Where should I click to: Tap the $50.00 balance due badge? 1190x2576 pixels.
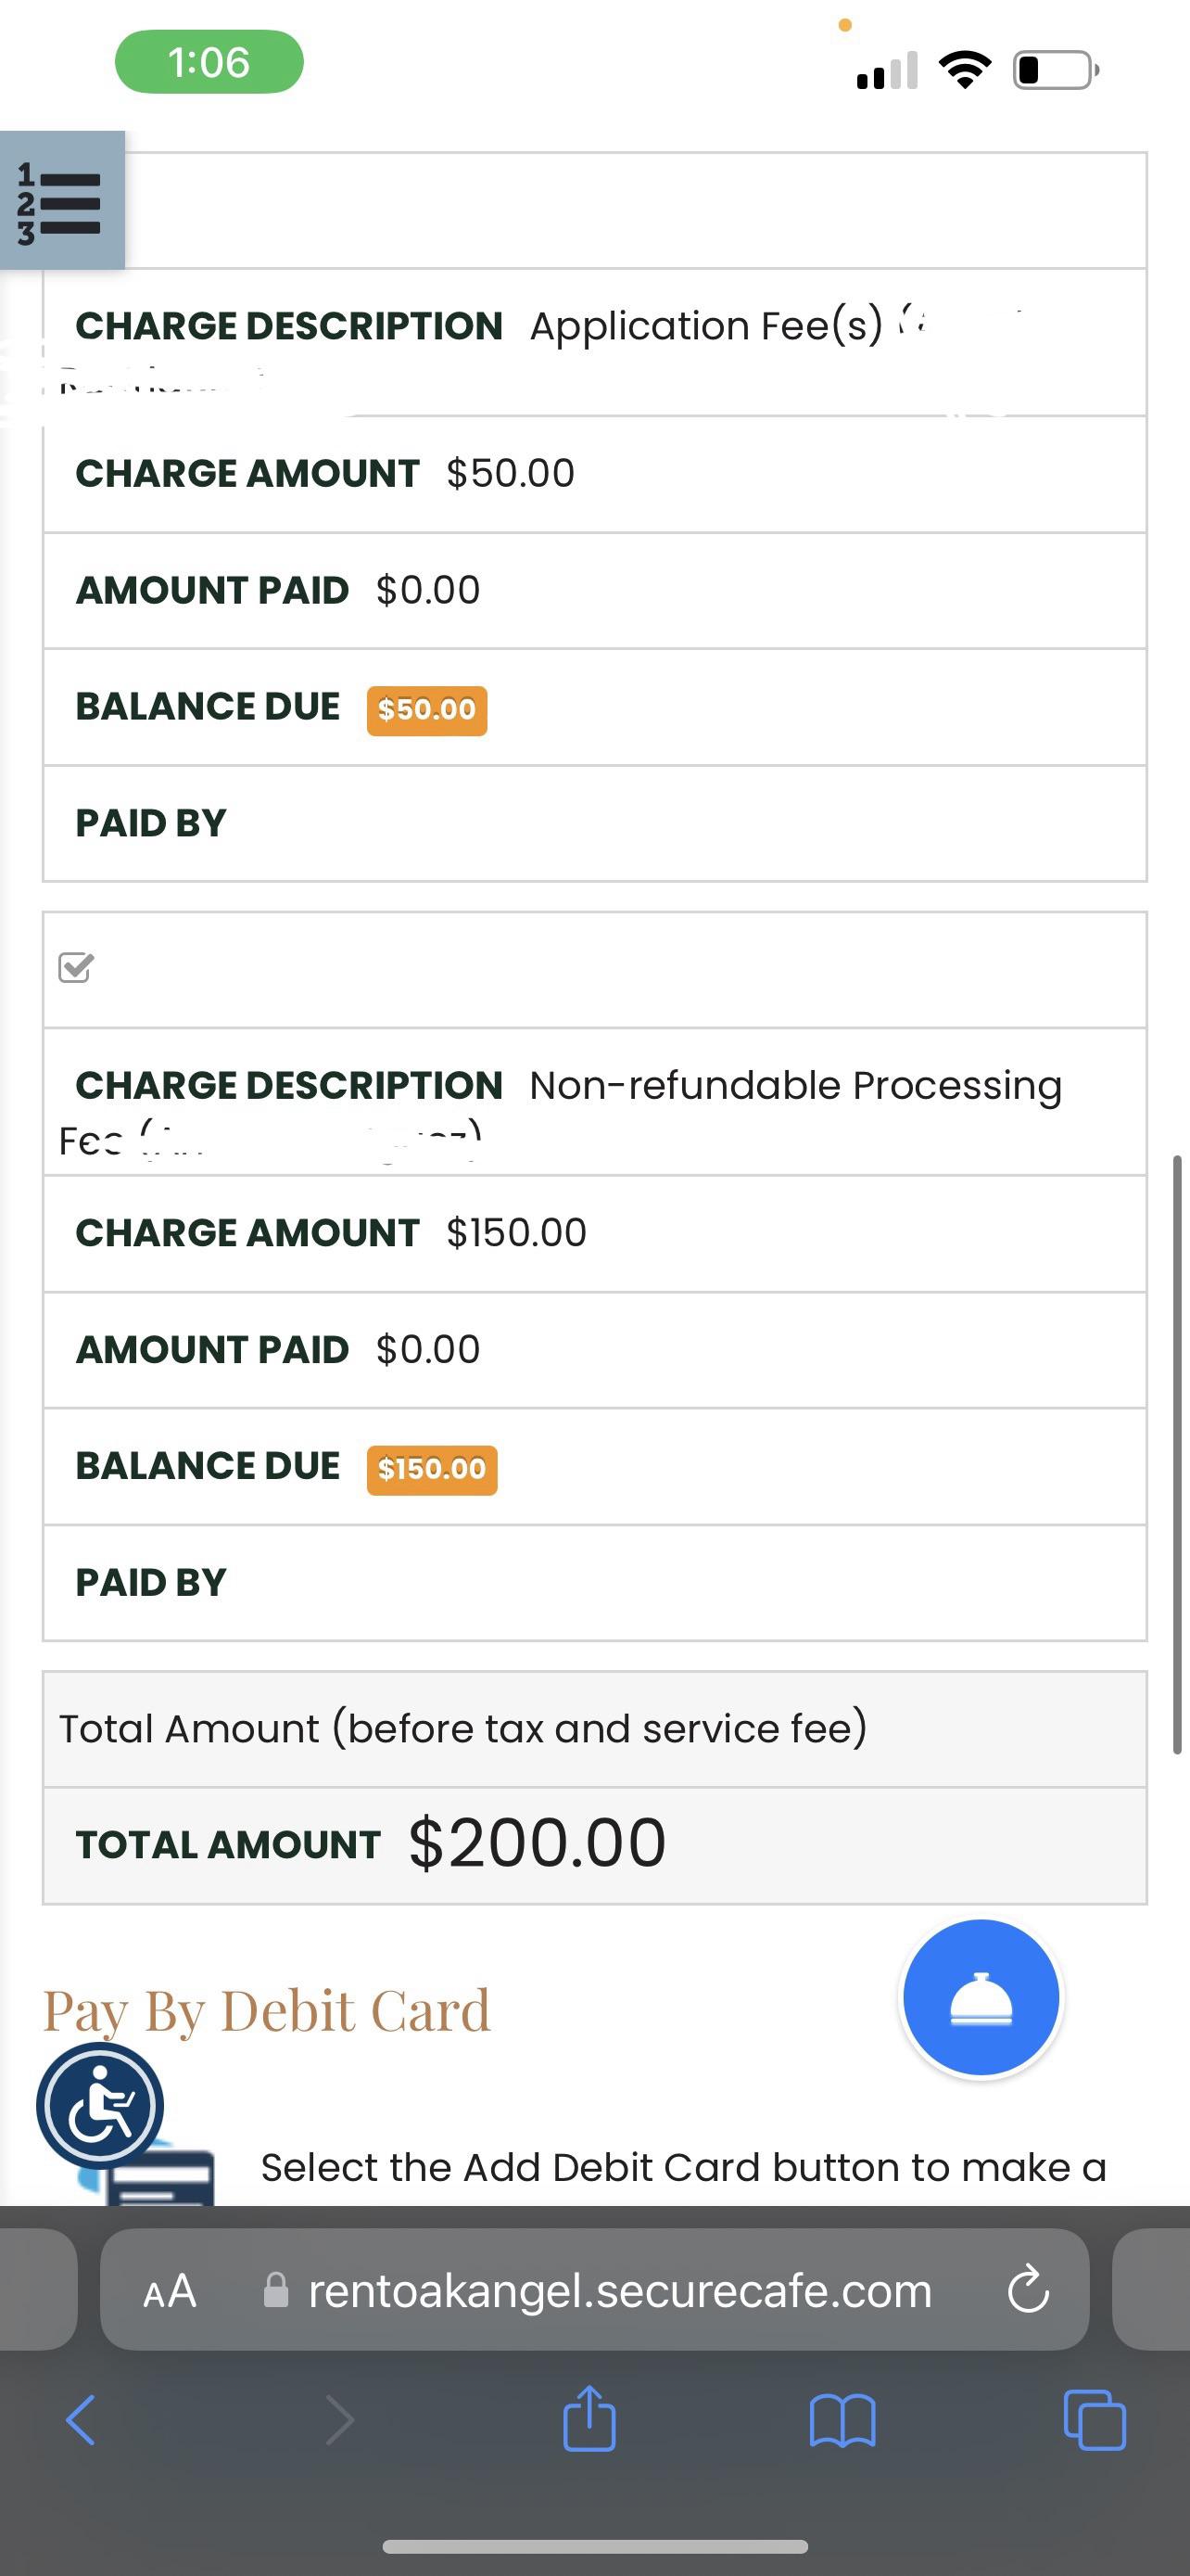426,710
